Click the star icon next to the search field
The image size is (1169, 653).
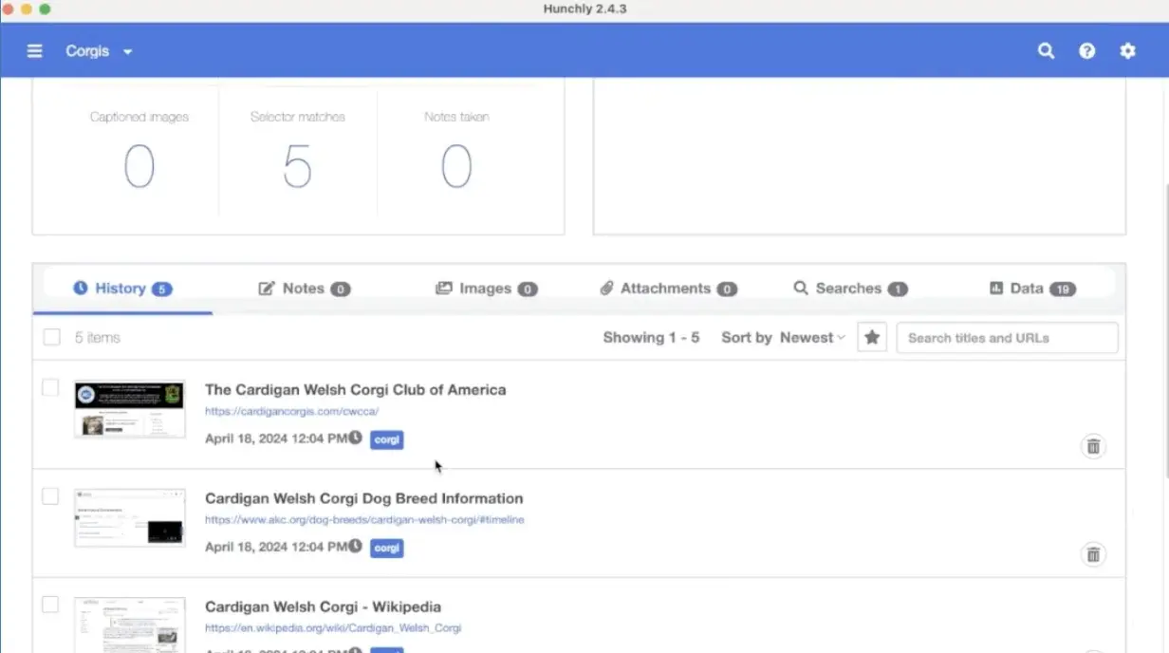click(x=871, y=336)
